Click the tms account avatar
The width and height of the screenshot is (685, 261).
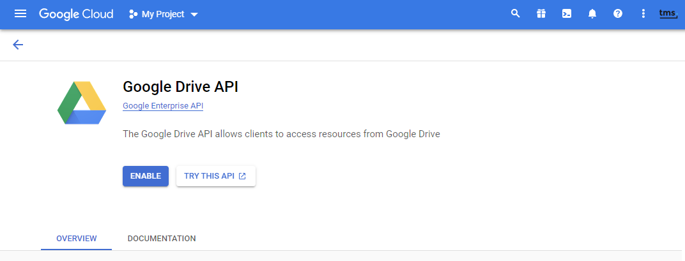(x=668, y=14)
